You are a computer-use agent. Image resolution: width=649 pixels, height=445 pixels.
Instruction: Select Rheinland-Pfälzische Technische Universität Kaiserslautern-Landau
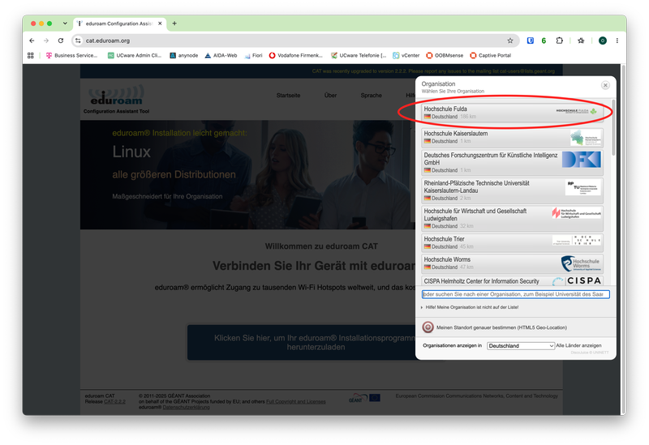pos(512,190)
